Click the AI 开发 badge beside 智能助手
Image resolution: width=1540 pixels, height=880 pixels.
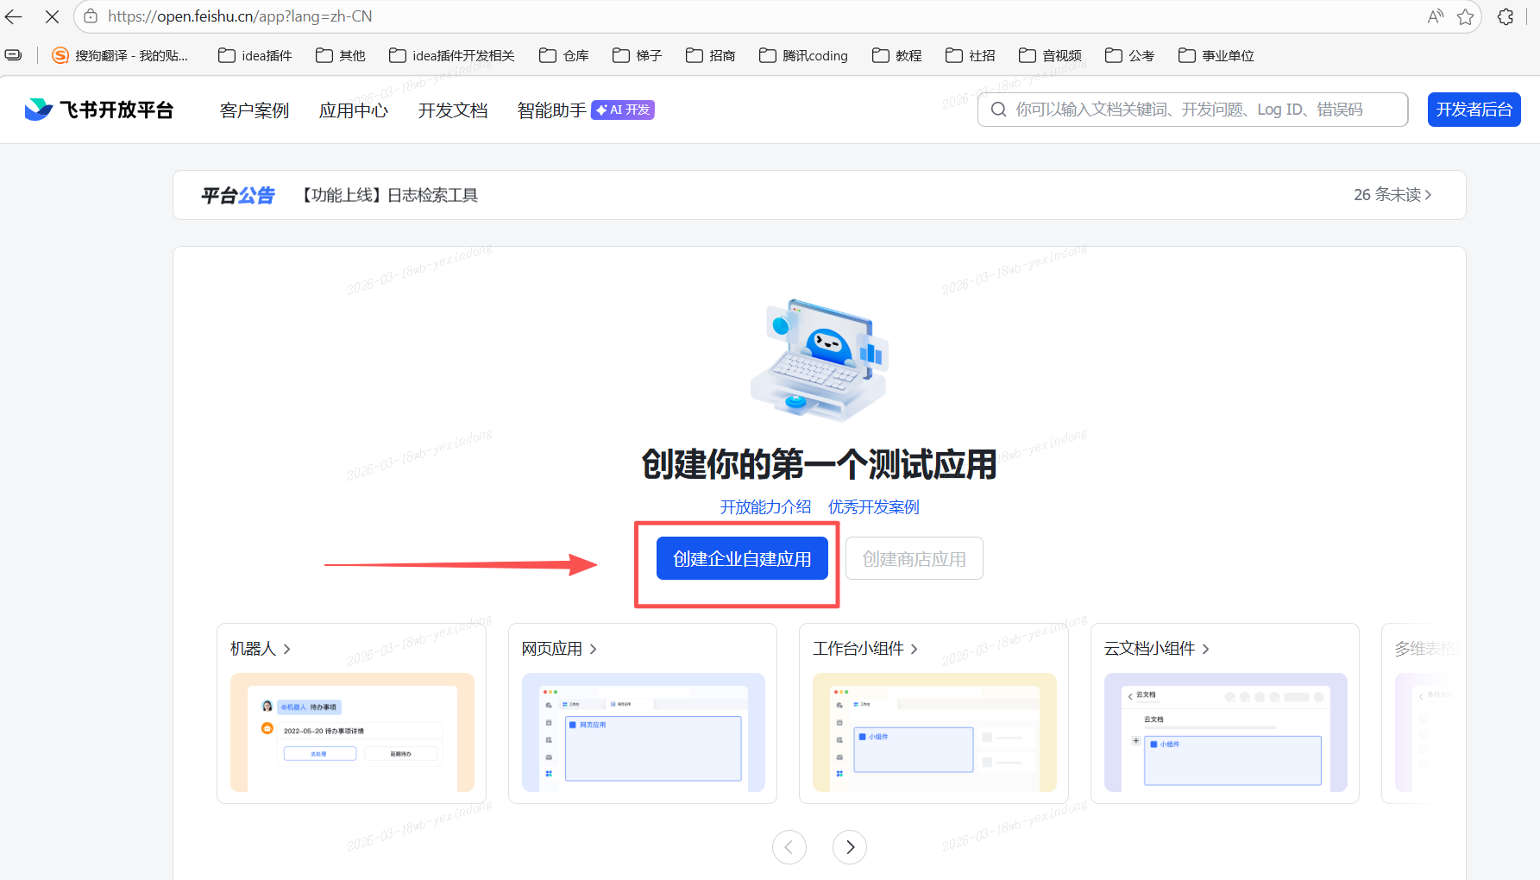622,110
